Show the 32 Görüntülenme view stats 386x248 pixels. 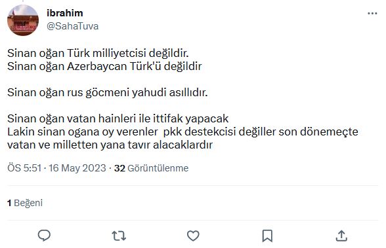151,168
